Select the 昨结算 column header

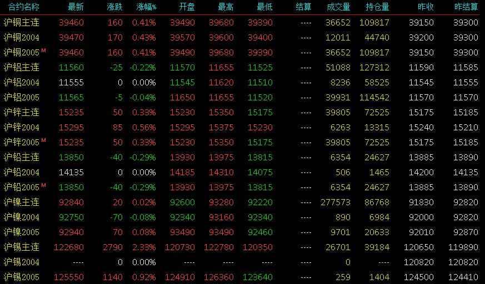tap(466, 7)
